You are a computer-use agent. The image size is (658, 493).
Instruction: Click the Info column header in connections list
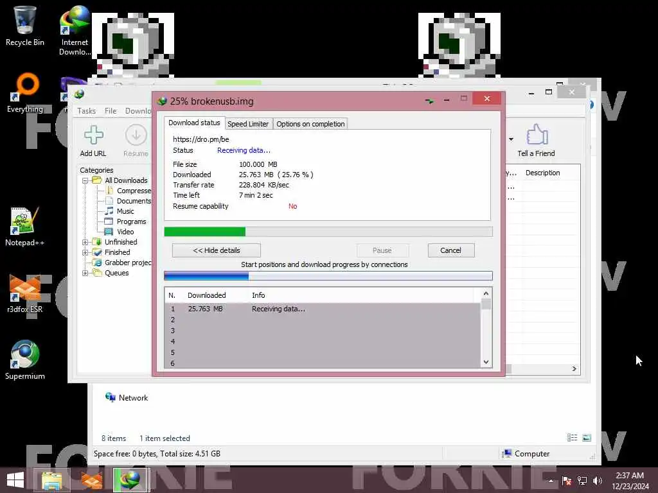pos(258,295)
